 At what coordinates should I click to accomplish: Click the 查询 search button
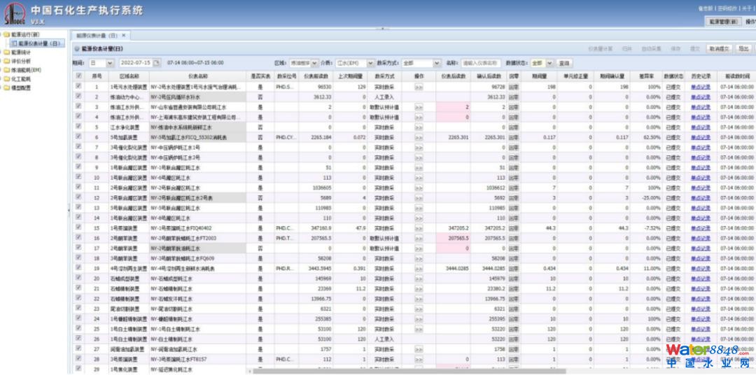pos(564,63)
